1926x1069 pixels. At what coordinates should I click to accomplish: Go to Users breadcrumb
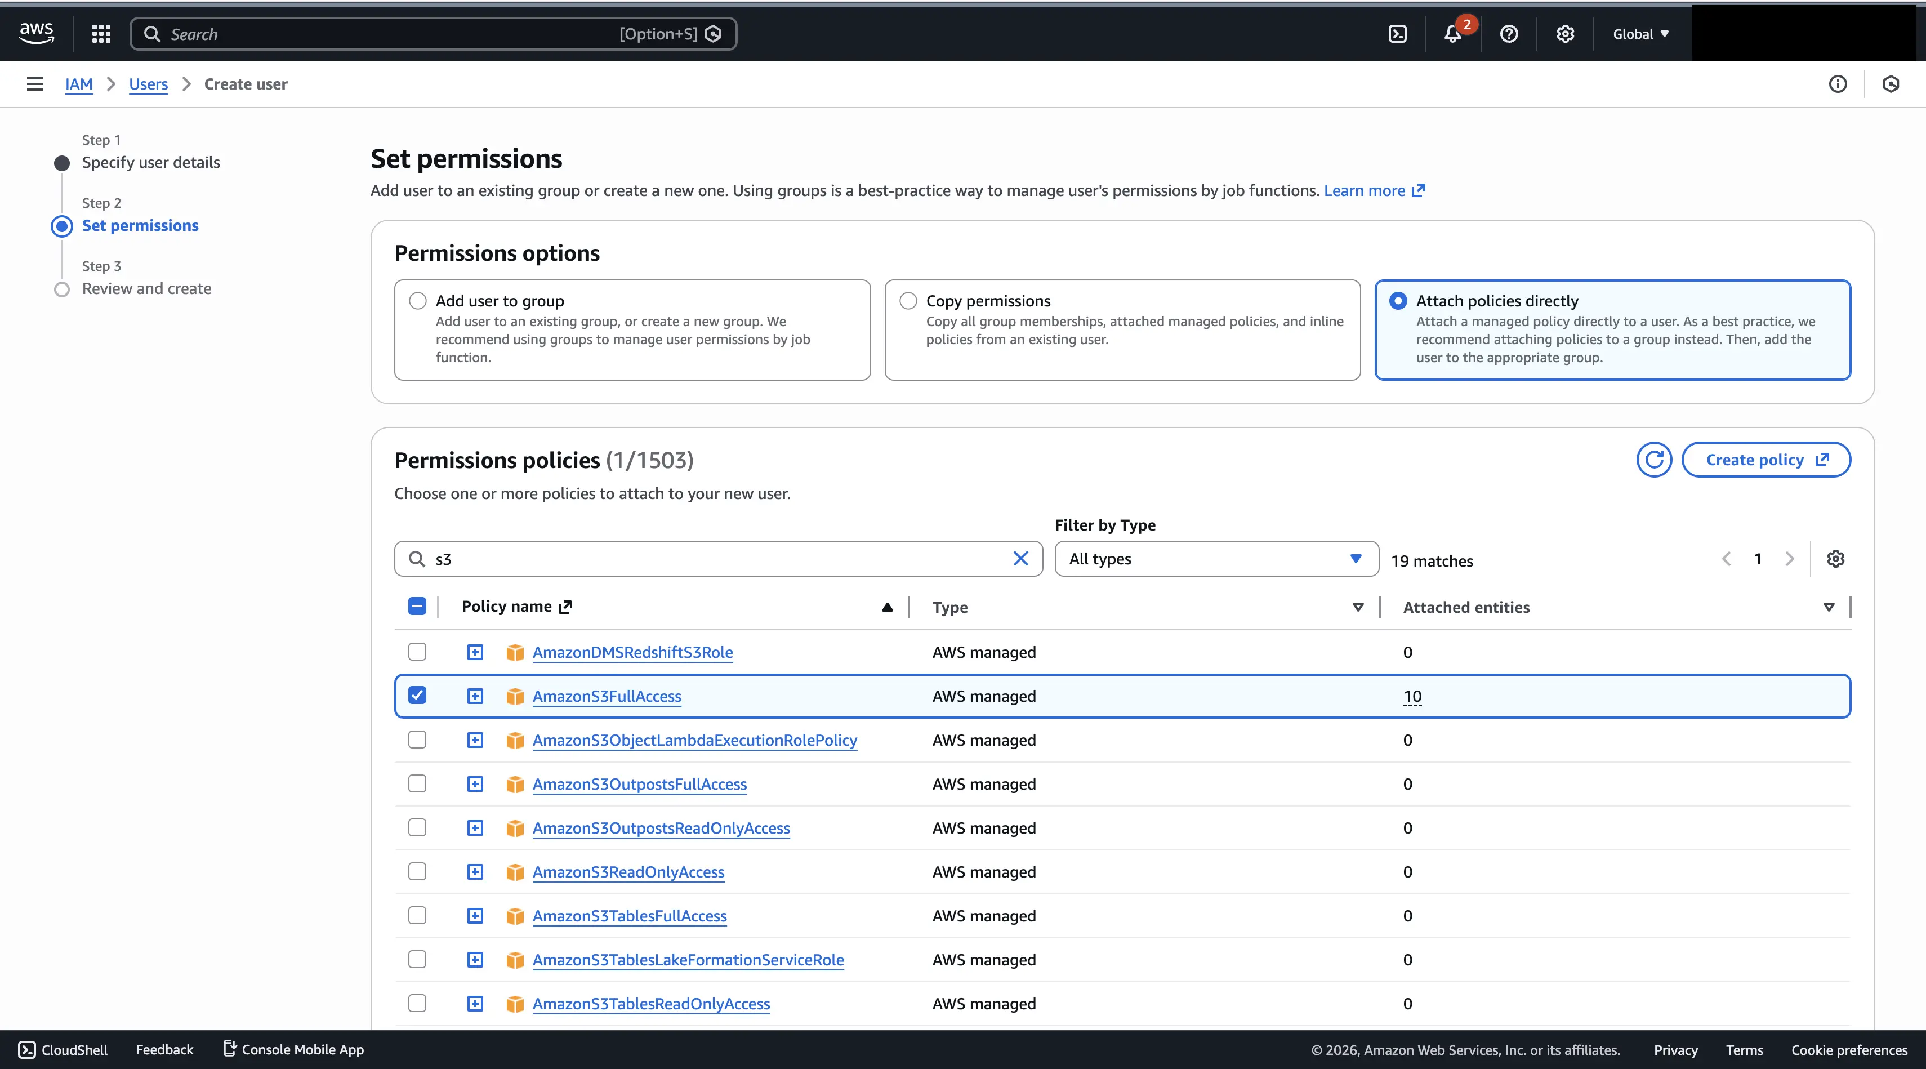tap(148, 84)
